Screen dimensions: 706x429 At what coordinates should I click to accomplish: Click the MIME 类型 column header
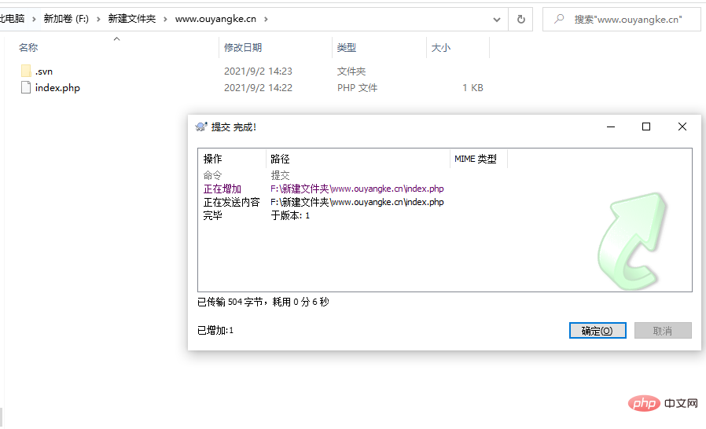tap(476, 159)
